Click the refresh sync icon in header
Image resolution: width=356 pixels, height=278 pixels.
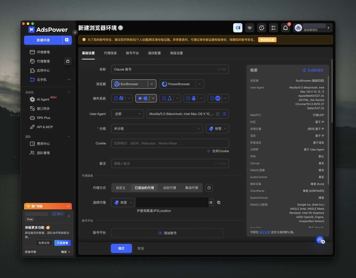point(262,28)
